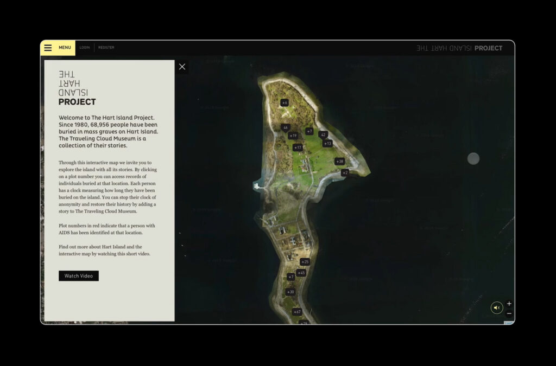
Task: Zoom in the map with plus
Action: point(509,304)
